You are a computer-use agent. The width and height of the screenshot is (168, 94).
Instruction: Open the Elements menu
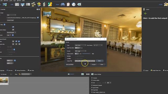coord(6,1)
